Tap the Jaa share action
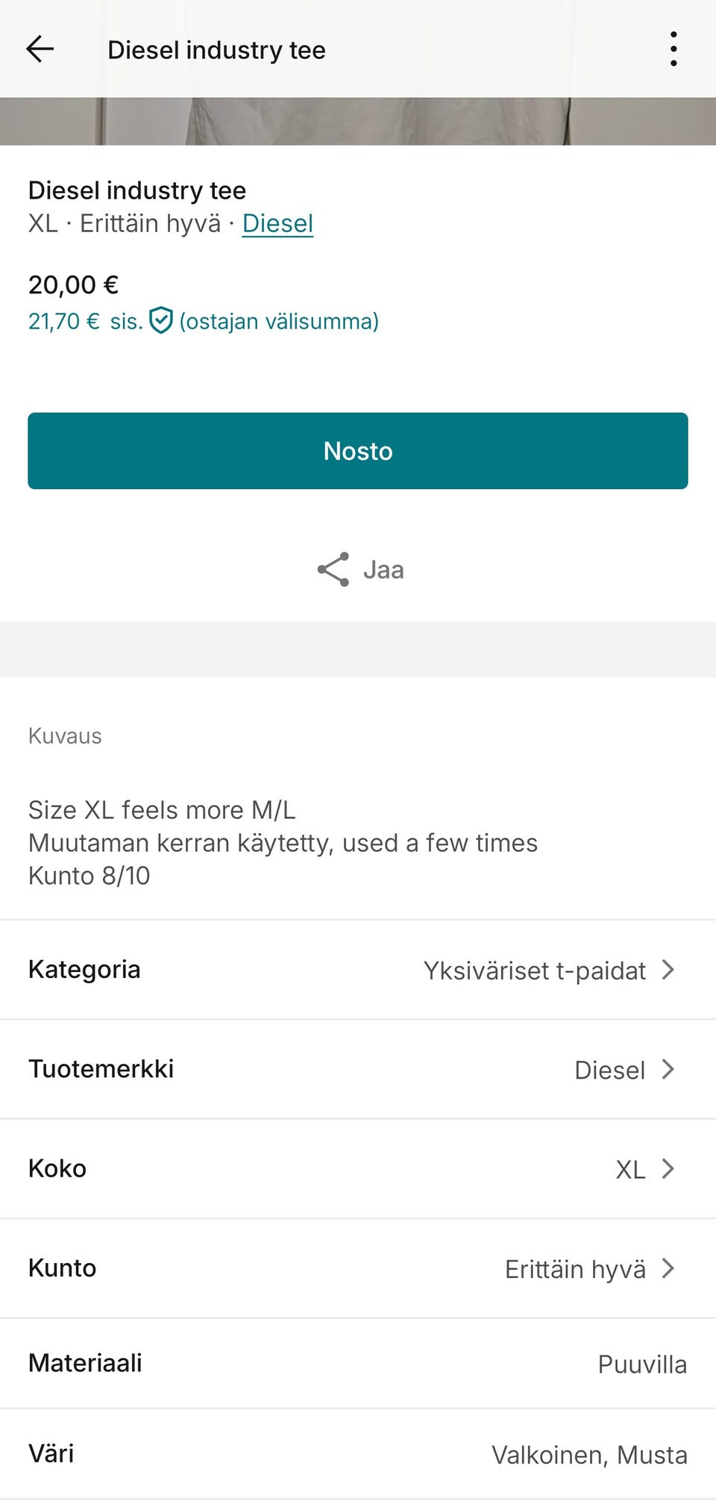Image resolution: width=716 pixels, height=1502 pixels. tap(383, 570)
